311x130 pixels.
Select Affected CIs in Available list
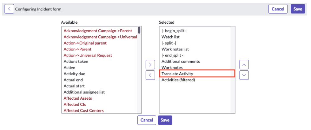99,104
